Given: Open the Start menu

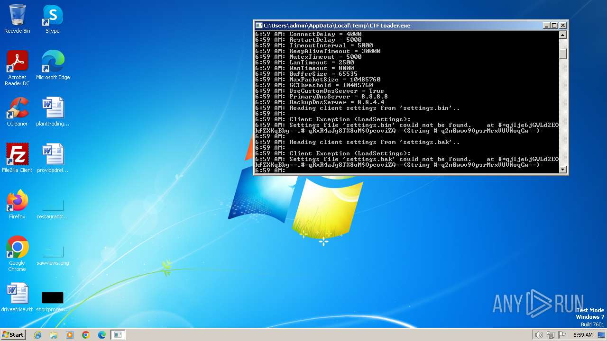Looking at the screenshot, I should (x=13, y=334).
